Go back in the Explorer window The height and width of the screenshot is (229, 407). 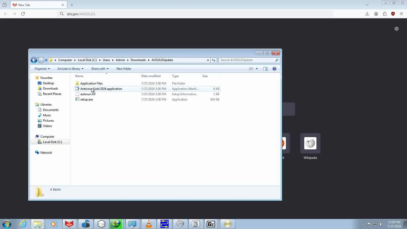[34, 60]
